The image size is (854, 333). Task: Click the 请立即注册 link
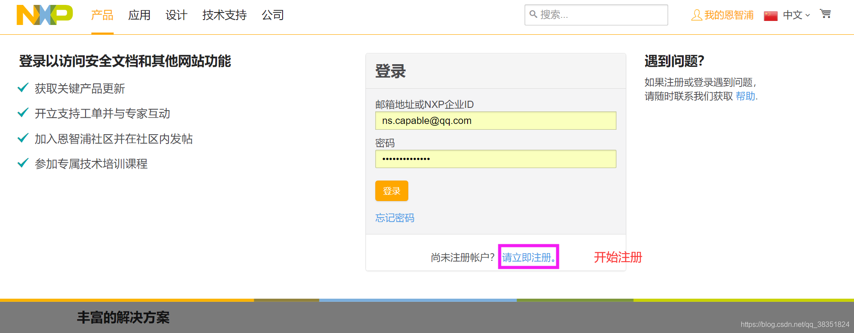tap(529, 257)
